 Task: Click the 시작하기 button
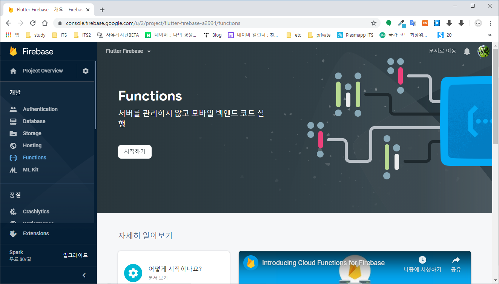[x=135, y=152]
